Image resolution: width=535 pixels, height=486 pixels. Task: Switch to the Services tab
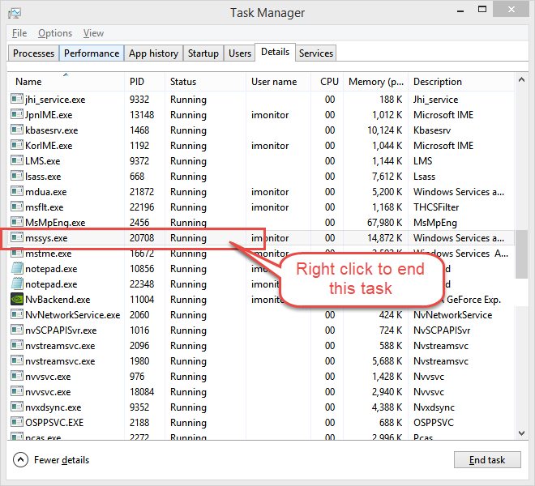(316, 53)
